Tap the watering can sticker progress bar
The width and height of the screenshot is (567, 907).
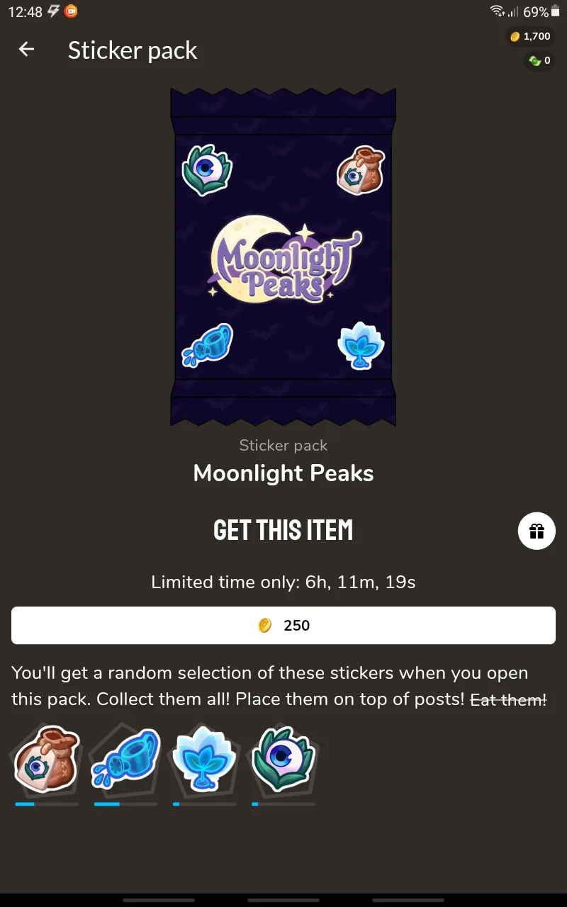125,804
